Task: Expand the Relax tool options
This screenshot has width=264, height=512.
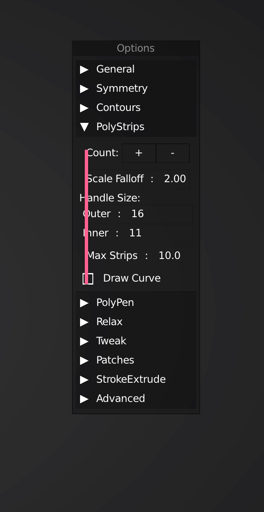Action: tap(109, 322)
